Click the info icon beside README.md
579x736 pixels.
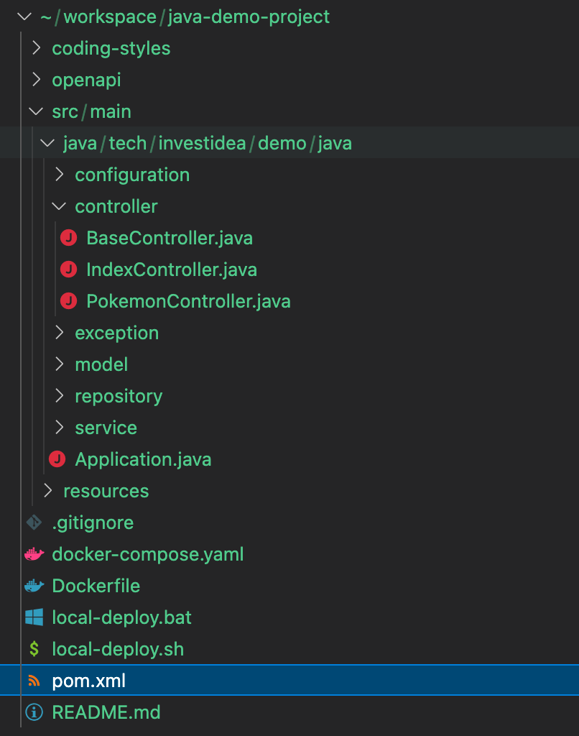click(34, 712)
